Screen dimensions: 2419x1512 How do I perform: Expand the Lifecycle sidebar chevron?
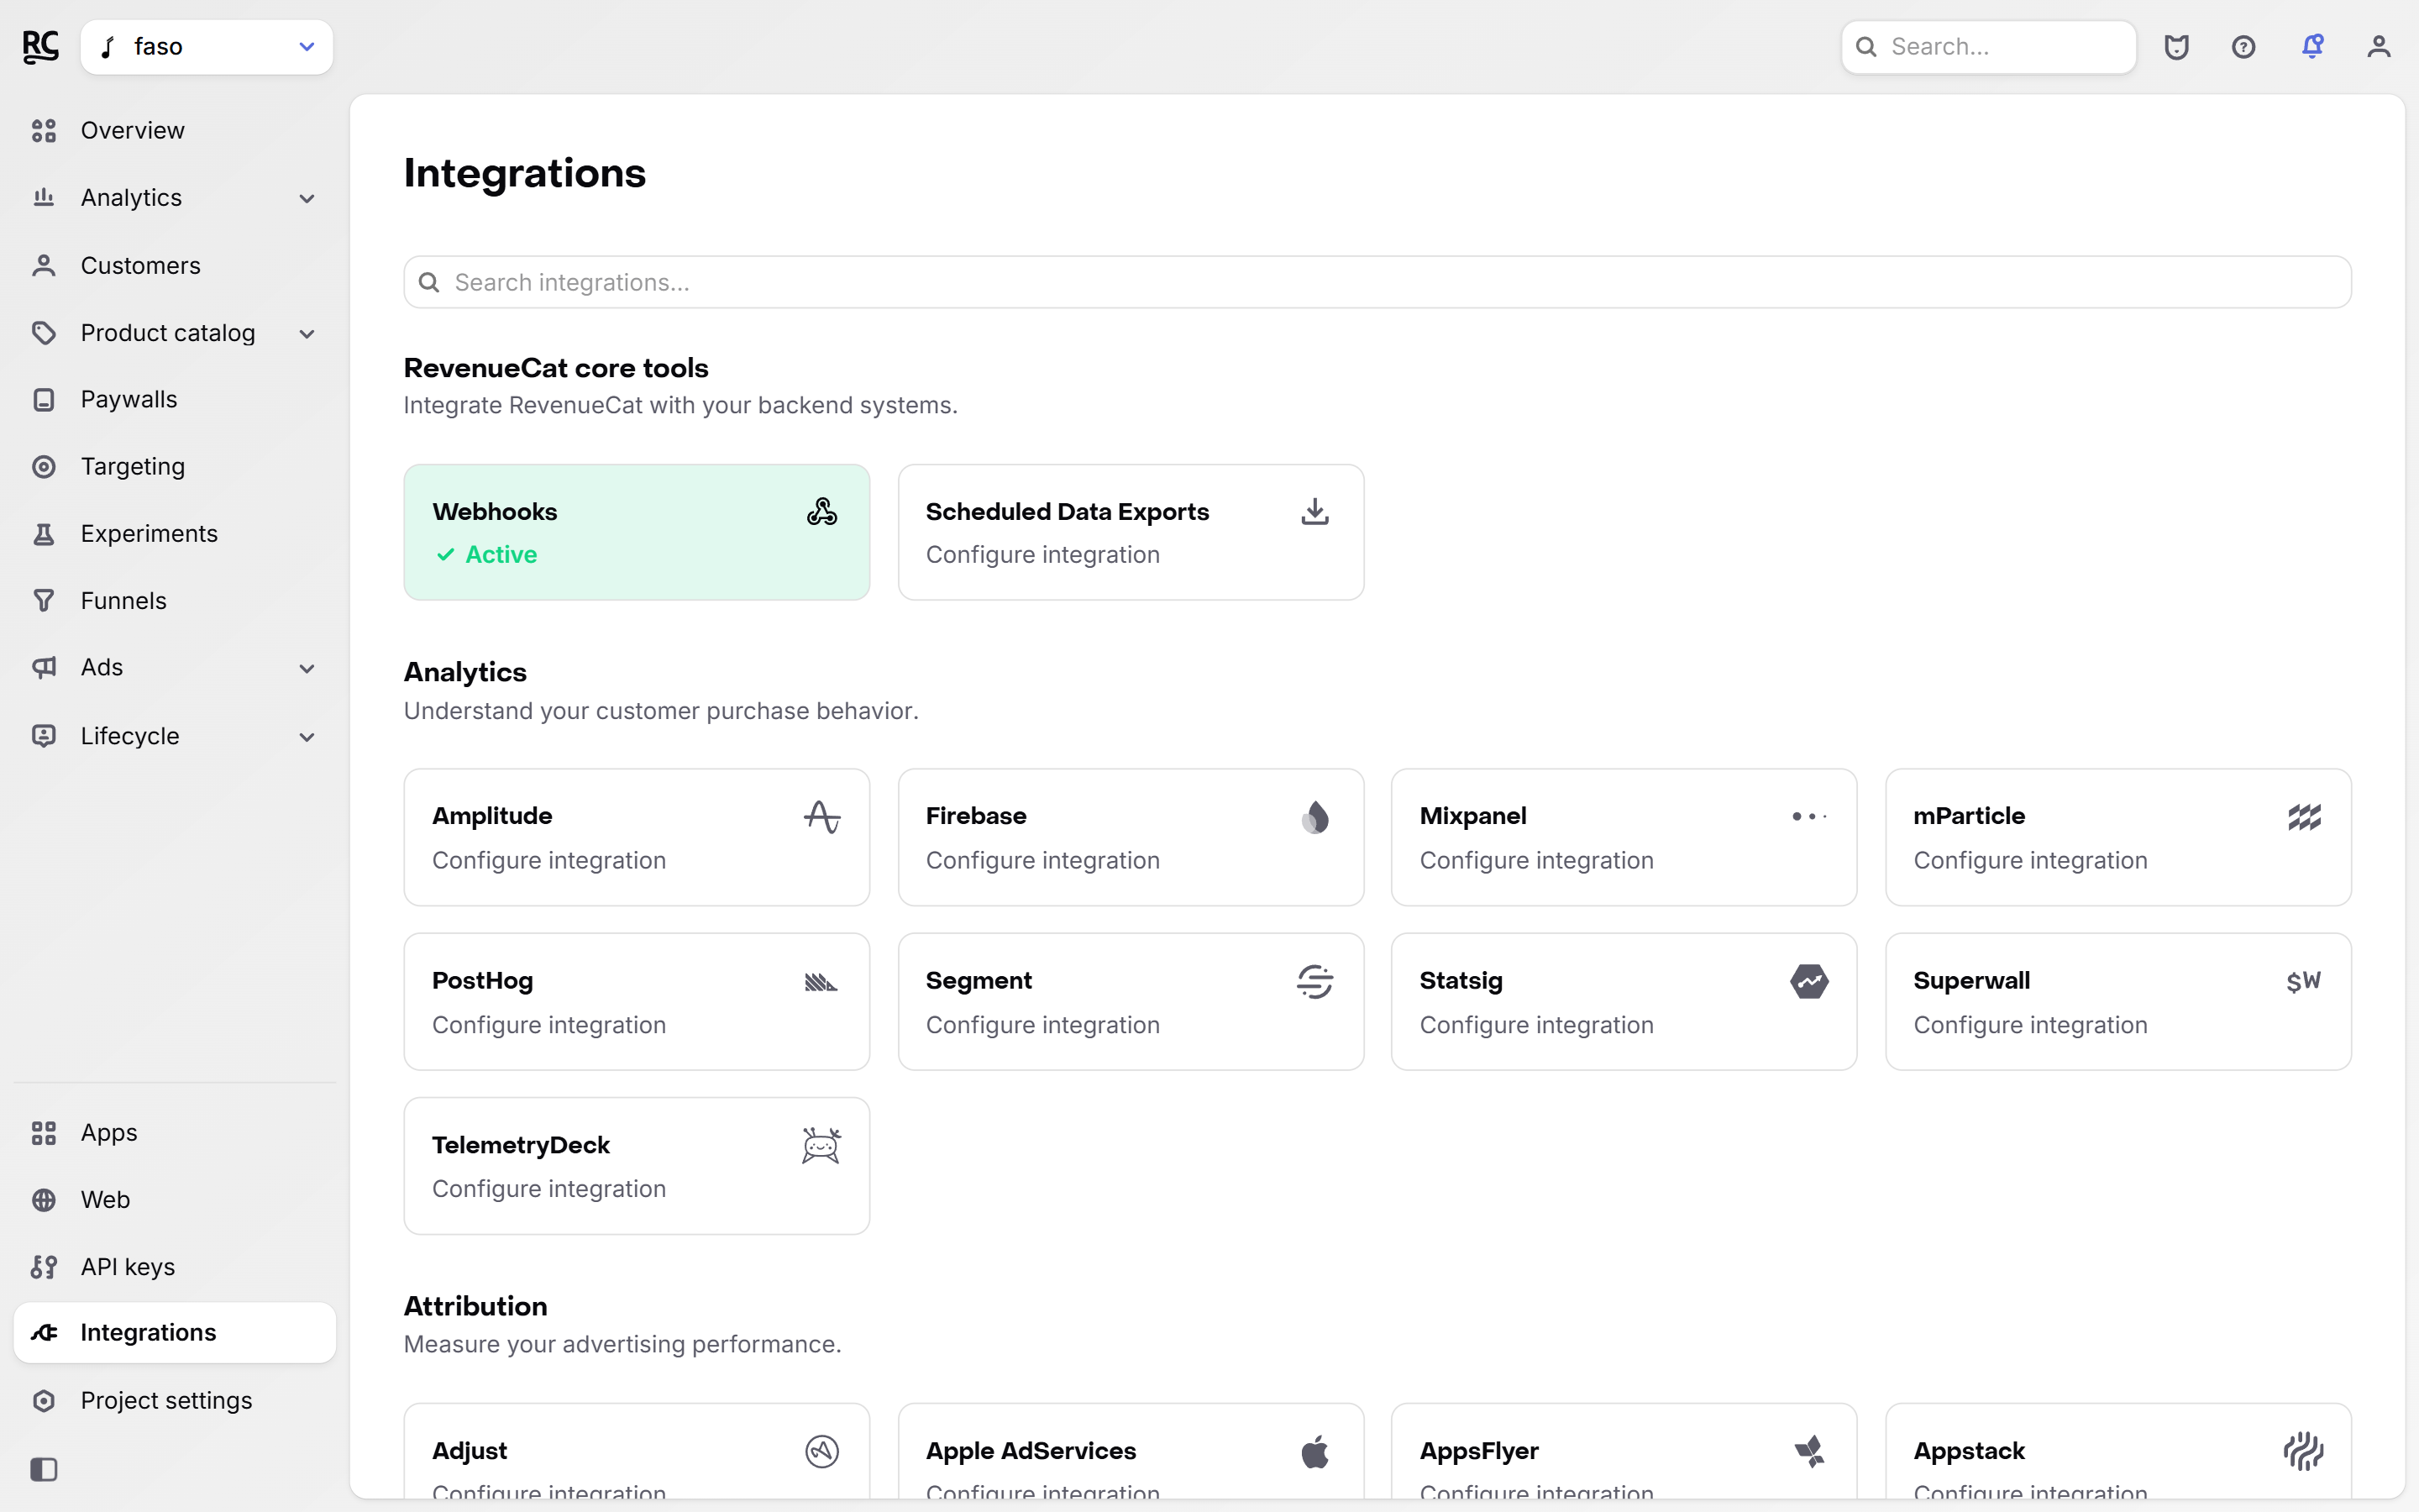click(x=307, y=736)
